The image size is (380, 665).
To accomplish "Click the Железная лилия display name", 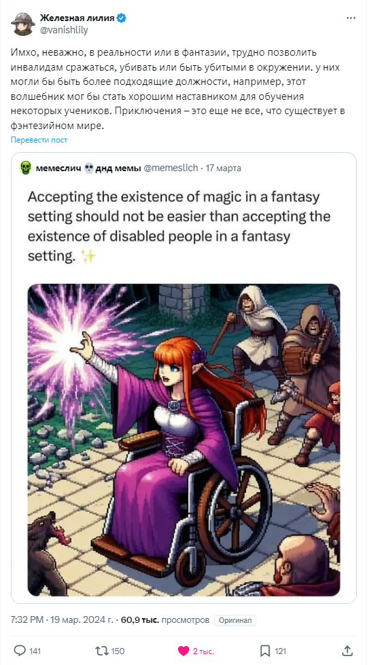I will point(77,18).
